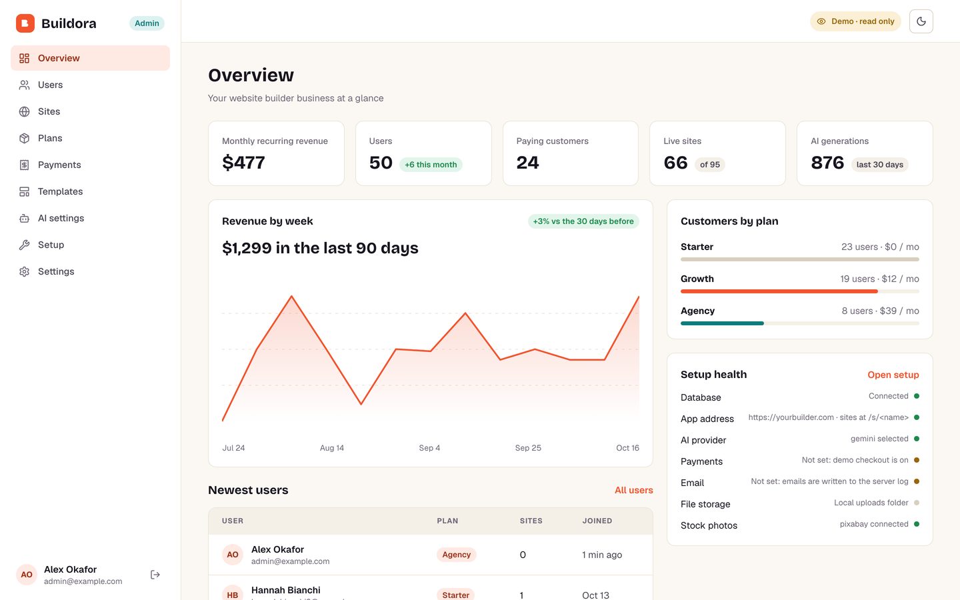
Task: Click the Plans box icon
Action: 25,138
